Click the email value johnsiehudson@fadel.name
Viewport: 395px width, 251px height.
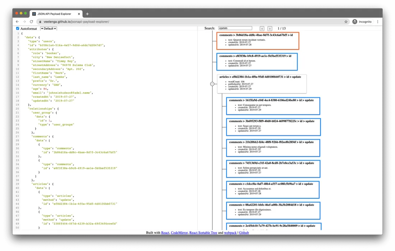pos(70,93)
